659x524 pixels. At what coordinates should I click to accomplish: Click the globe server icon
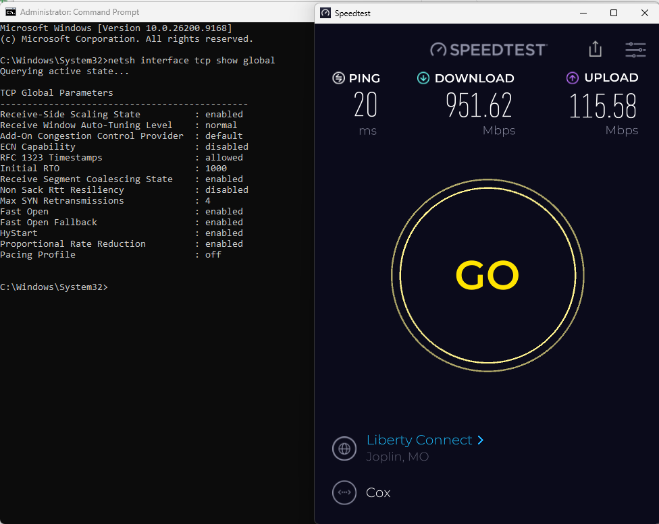[344, 448]
